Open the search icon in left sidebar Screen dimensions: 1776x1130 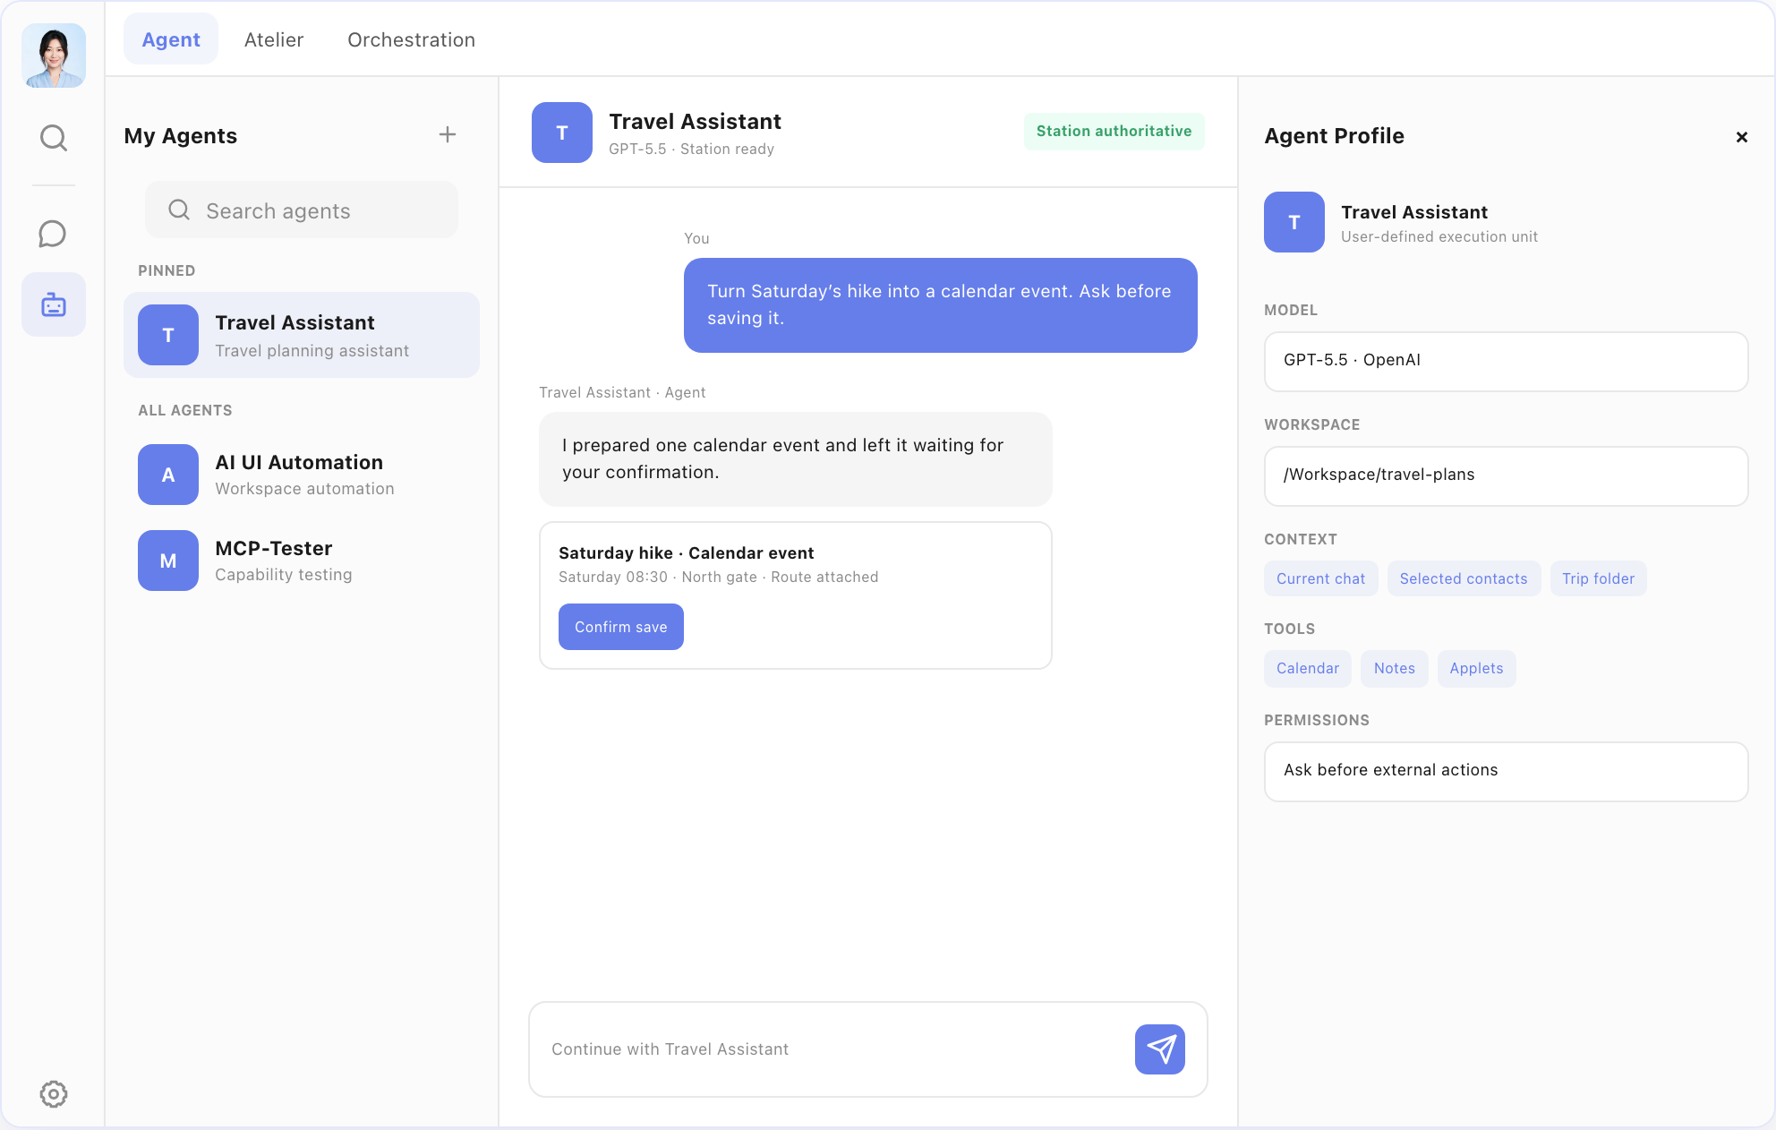54,138
